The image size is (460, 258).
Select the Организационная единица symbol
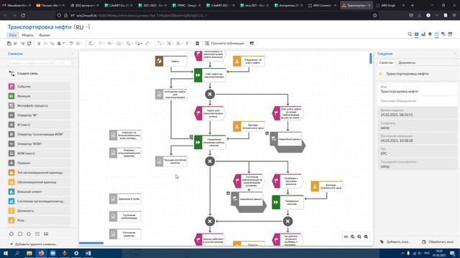pos(39,182)
